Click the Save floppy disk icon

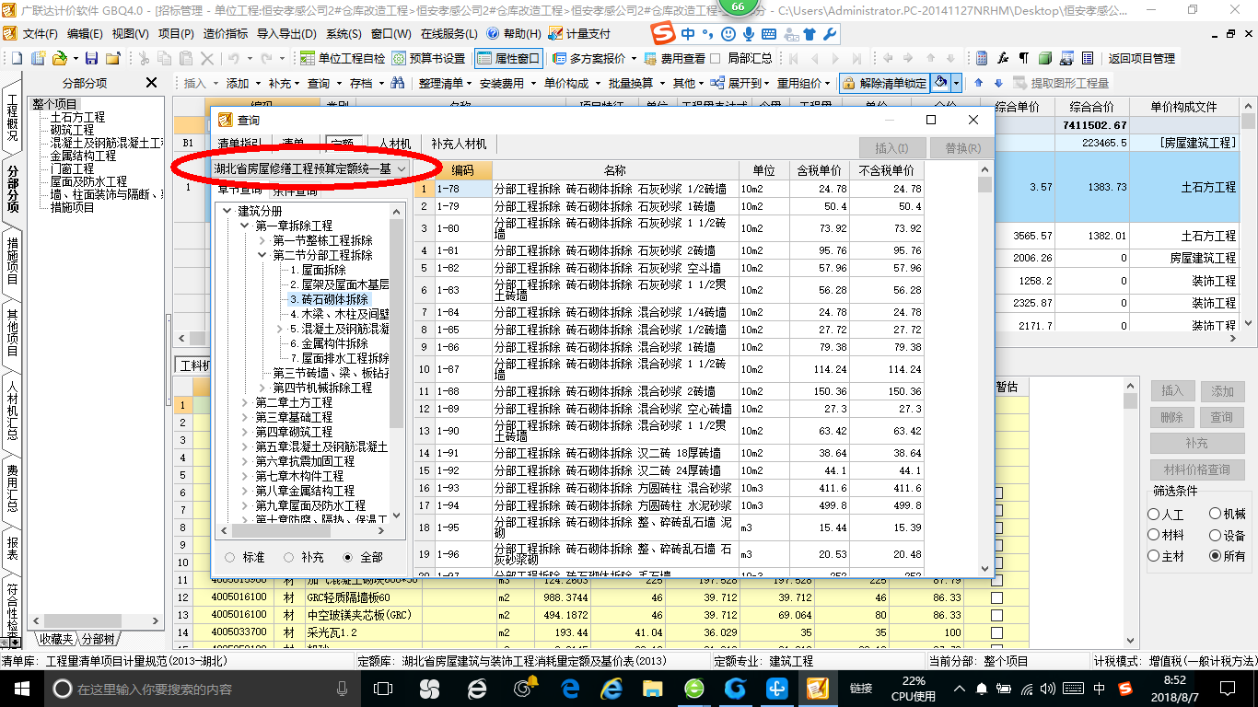tap(91, 58)
